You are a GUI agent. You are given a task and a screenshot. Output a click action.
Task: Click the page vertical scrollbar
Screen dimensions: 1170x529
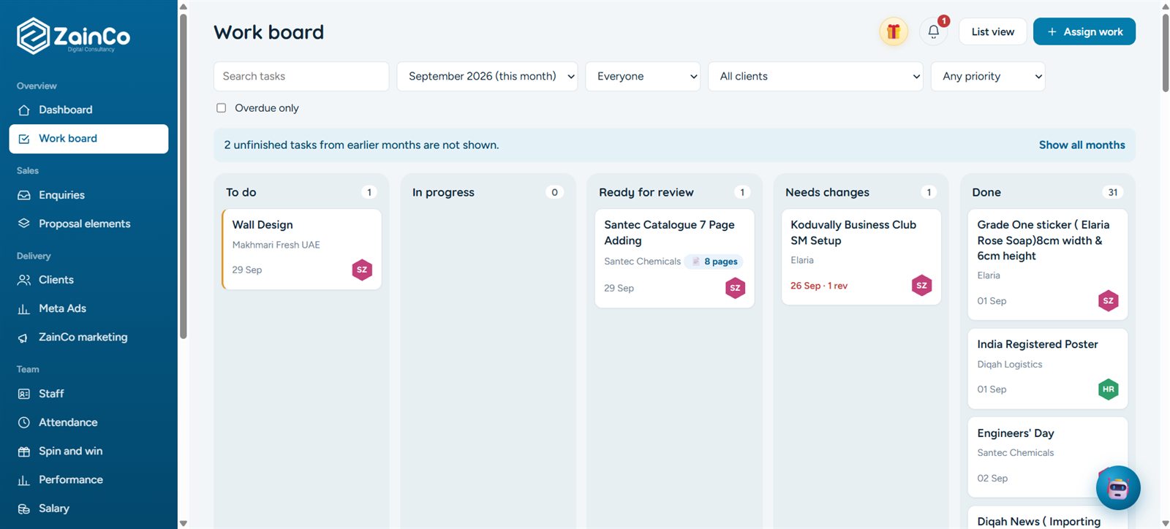(1165, 53)
